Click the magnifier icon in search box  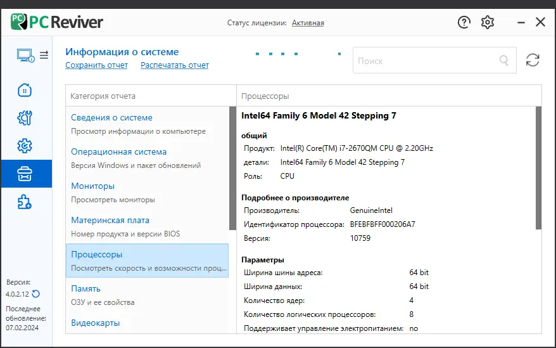(x=504, y=61)
